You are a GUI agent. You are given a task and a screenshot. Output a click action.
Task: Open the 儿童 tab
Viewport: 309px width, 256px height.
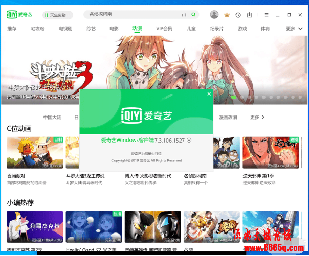(191, 29)
